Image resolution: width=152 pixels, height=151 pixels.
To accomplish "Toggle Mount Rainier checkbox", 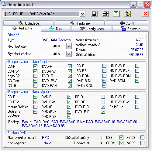I will tap(35, 107).
